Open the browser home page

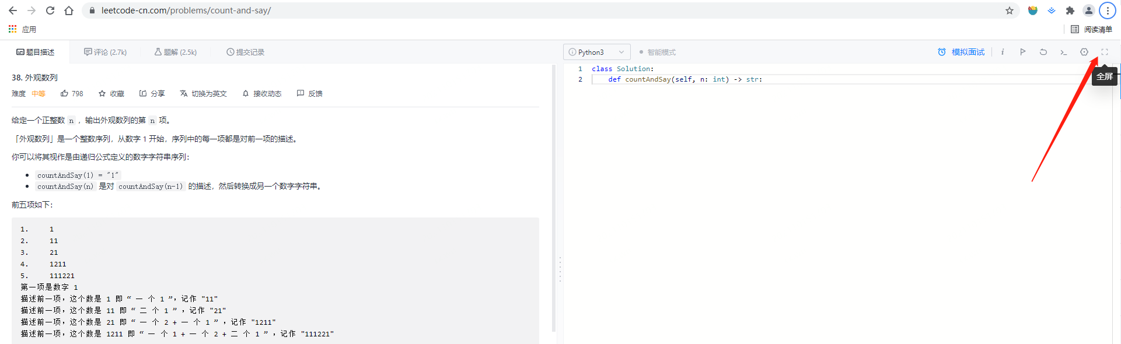click(x=69, y=10)
